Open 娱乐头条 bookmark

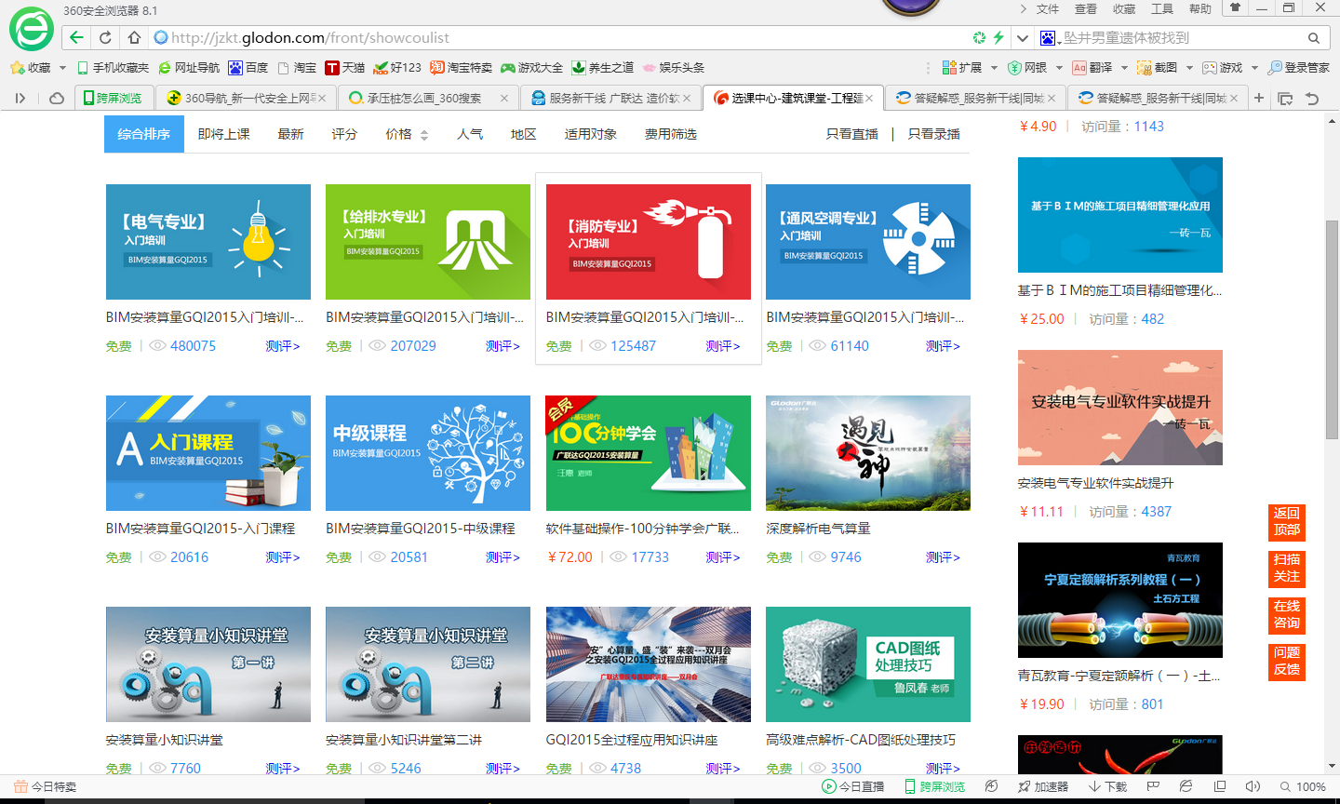pos(674,68)
